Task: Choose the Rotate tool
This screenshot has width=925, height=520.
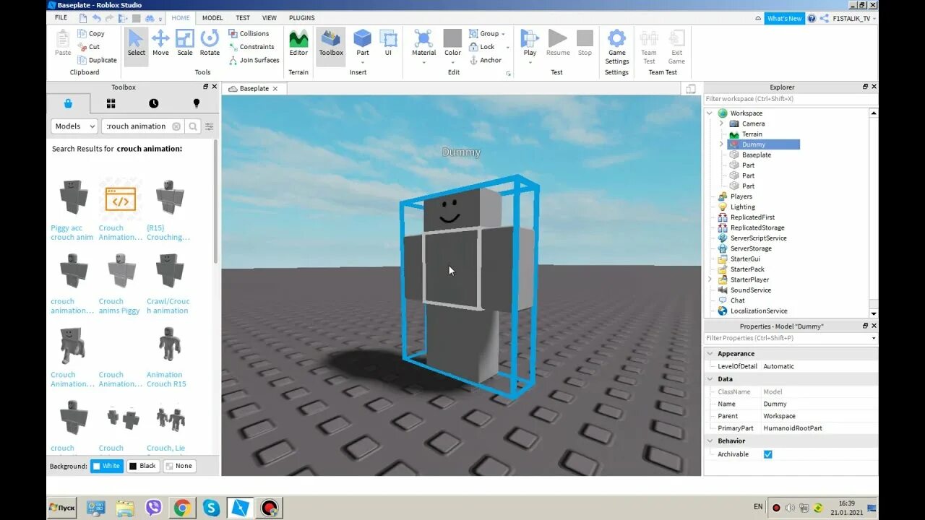Action: pos(210,43)
